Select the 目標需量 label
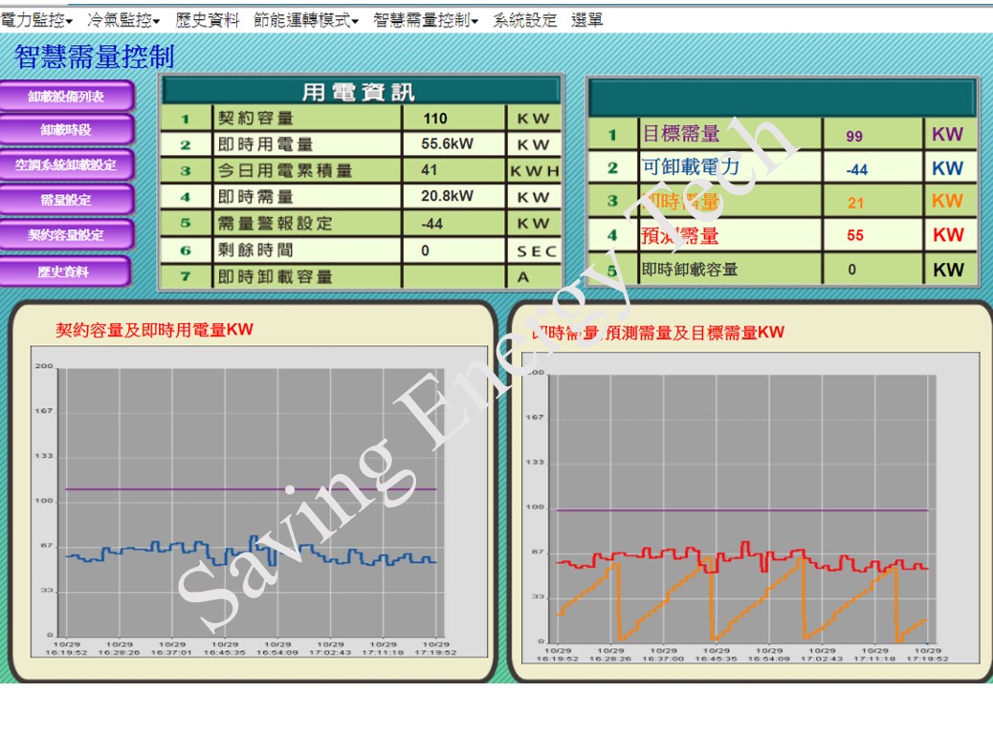Viewport: 993px width, 736px height. pyautogui.click(x=681, y=134)
